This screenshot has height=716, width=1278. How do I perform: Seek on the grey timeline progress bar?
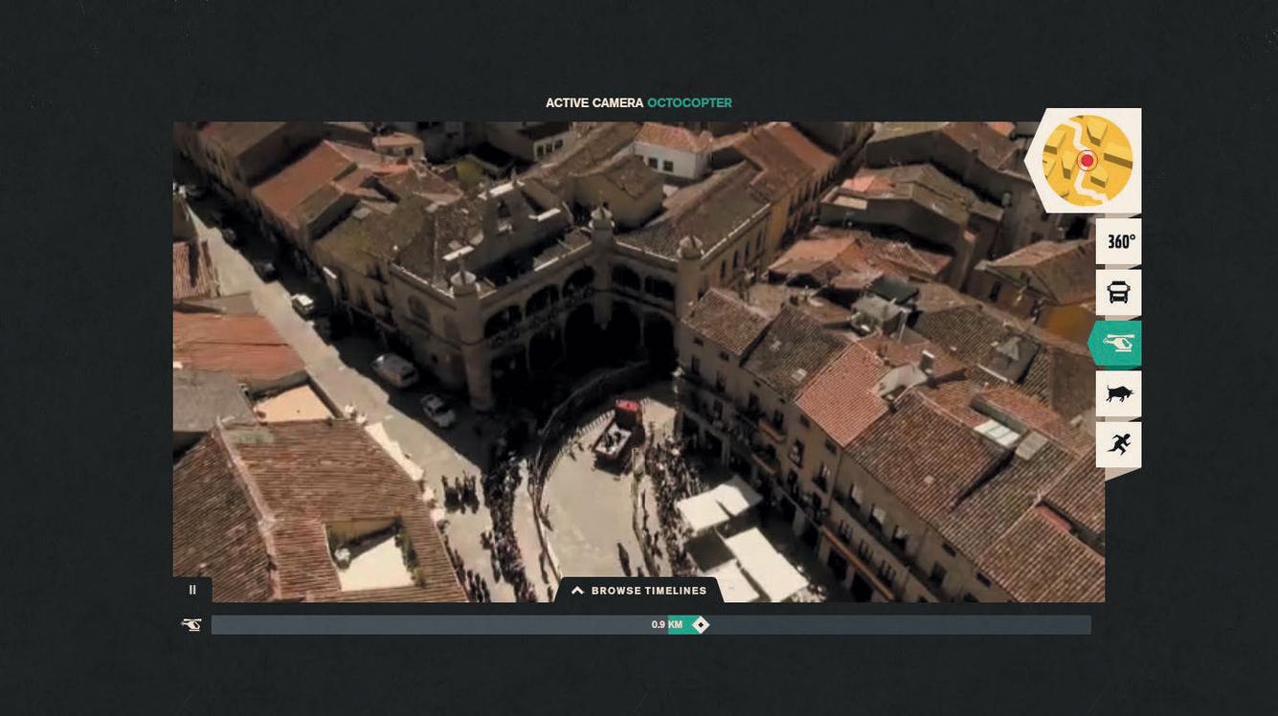point(651,625)
